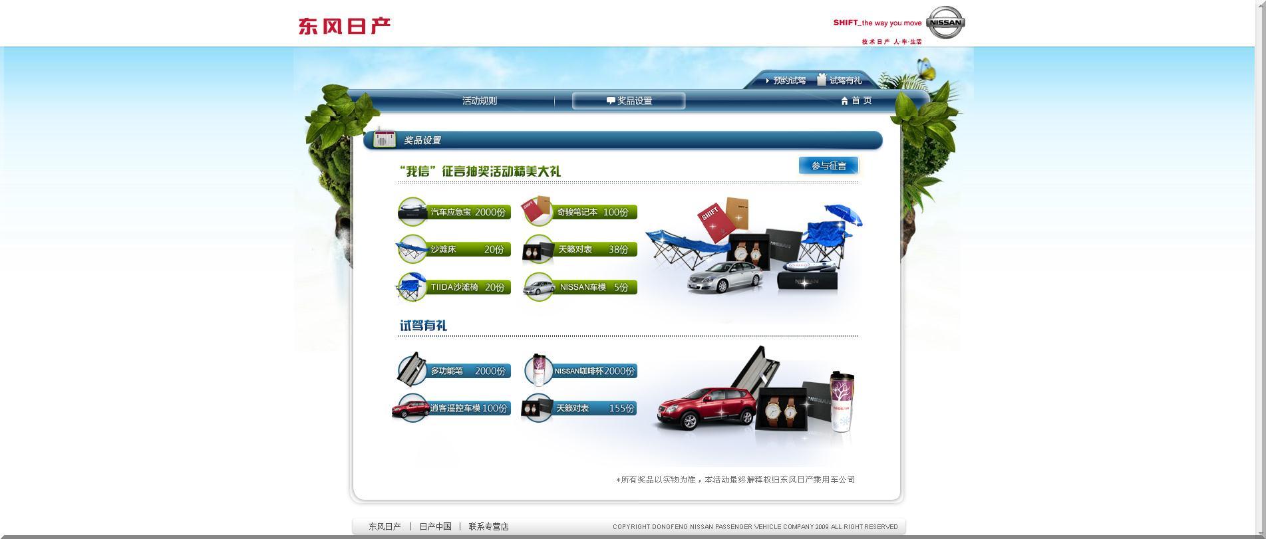1266x539 pixels.
Task: Click the calendar icon in 奖品设置 header
Action: tap(385, 138)
